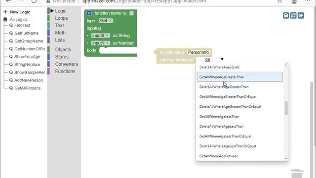Screen dimensions: 316x178
Task: Click the All Logics root node
Action: coord(19,20)
